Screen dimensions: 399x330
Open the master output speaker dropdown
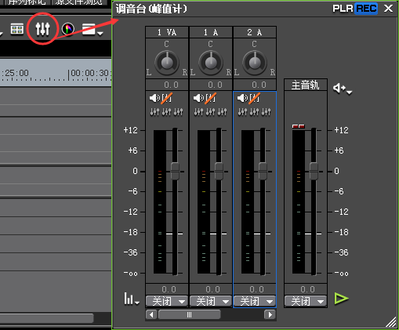[x=343, y=89]
